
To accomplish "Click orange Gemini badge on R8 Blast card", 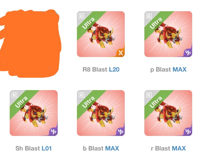I will 121,53.
